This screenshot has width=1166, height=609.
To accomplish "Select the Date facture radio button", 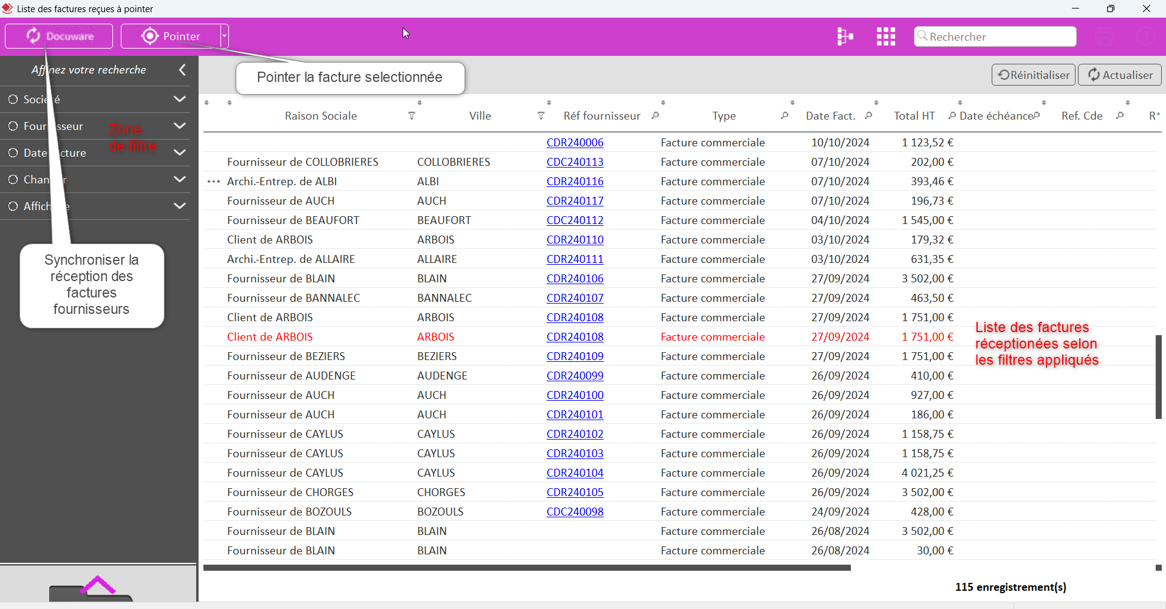I will (x=13, y=152).
